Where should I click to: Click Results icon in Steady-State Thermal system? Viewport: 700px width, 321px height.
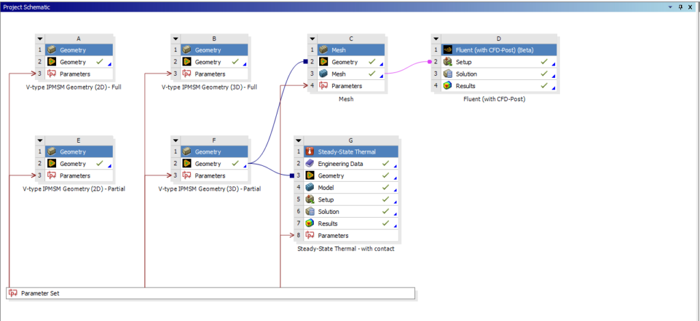[x=310, y=224]
